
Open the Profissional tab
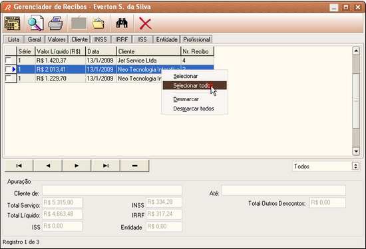pos(196,39)
